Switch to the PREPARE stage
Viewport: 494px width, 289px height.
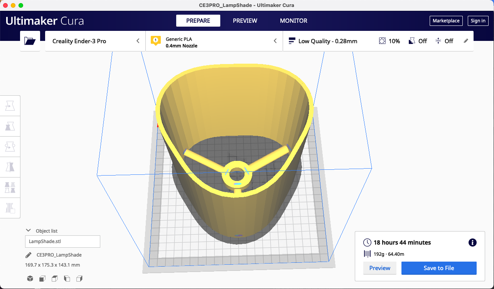tap(198, 21)
